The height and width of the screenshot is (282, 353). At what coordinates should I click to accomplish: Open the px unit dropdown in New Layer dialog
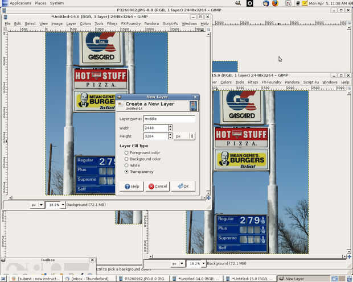[184, 136]
